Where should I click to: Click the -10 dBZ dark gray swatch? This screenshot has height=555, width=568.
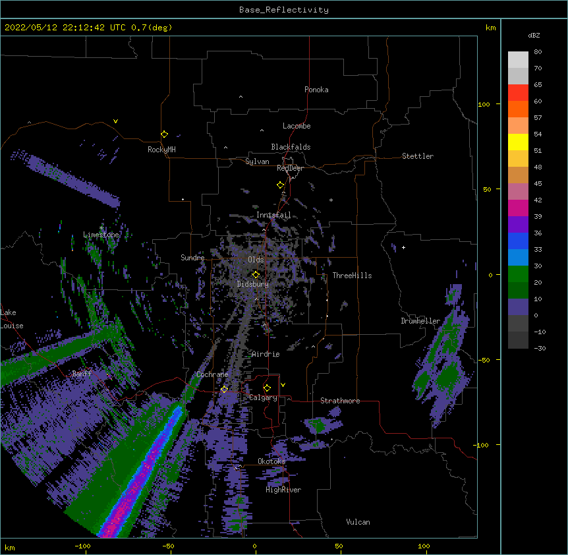tap(518, 340)
